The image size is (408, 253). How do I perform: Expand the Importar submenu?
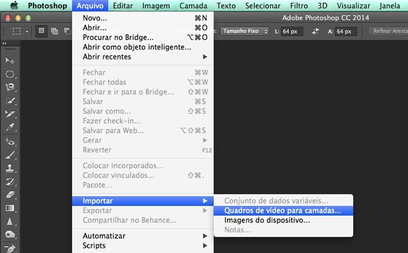143,201
